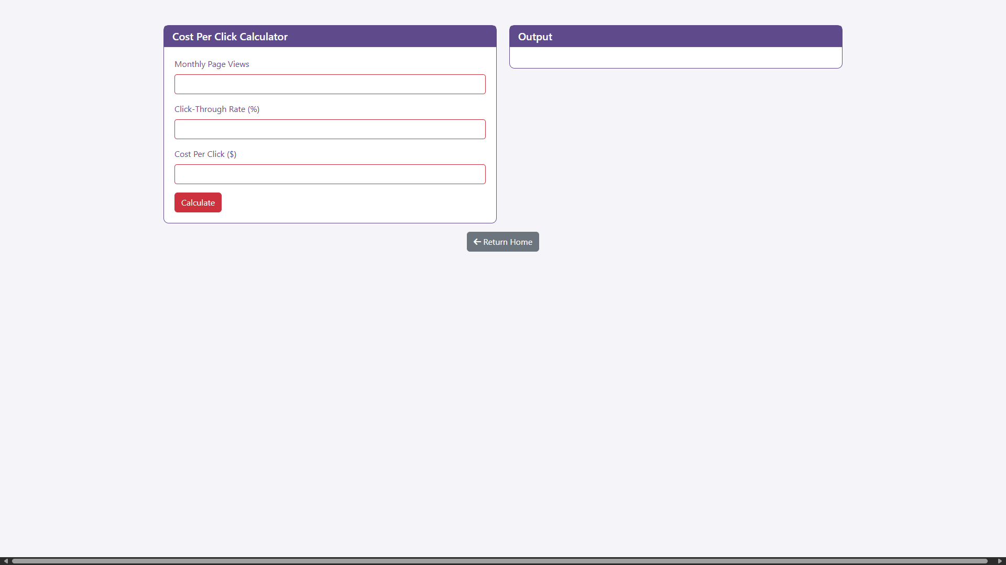This screenshot has width=1006, height=565.
Task: Click the scrollbar right arrow button
Action: (1000, 561)
